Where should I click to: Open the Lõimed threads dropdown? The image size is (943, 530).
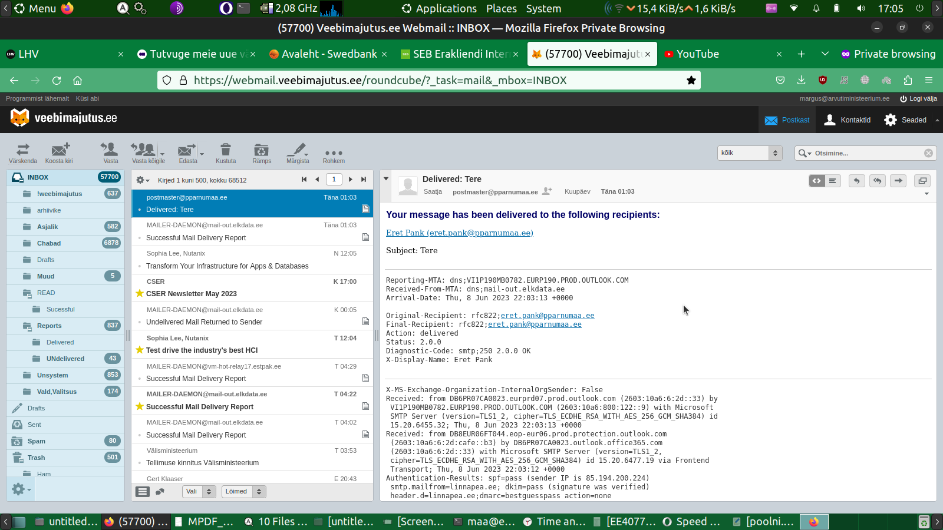(x=244, y=492)
